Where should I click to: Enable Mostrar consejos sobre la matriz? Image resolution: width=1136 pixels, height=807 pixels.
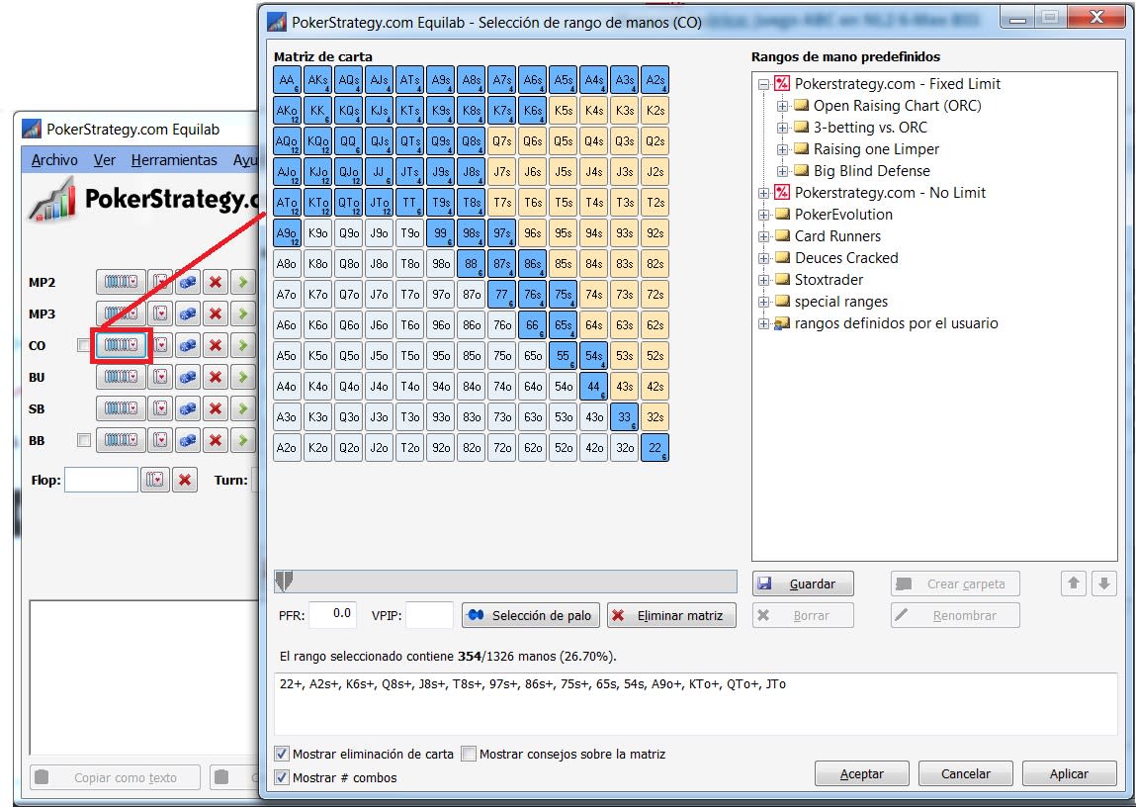click(469, 754)
